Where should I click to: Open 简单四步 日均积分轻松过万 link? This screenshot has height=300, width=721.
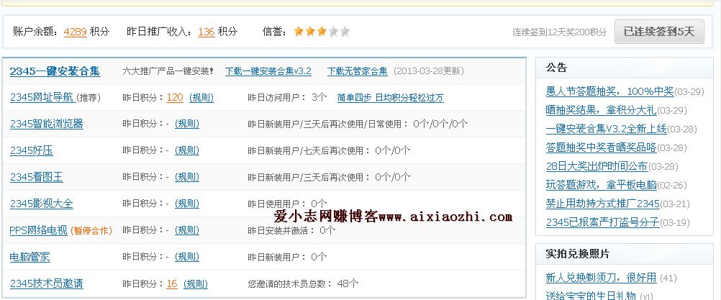tap(391, 97)
